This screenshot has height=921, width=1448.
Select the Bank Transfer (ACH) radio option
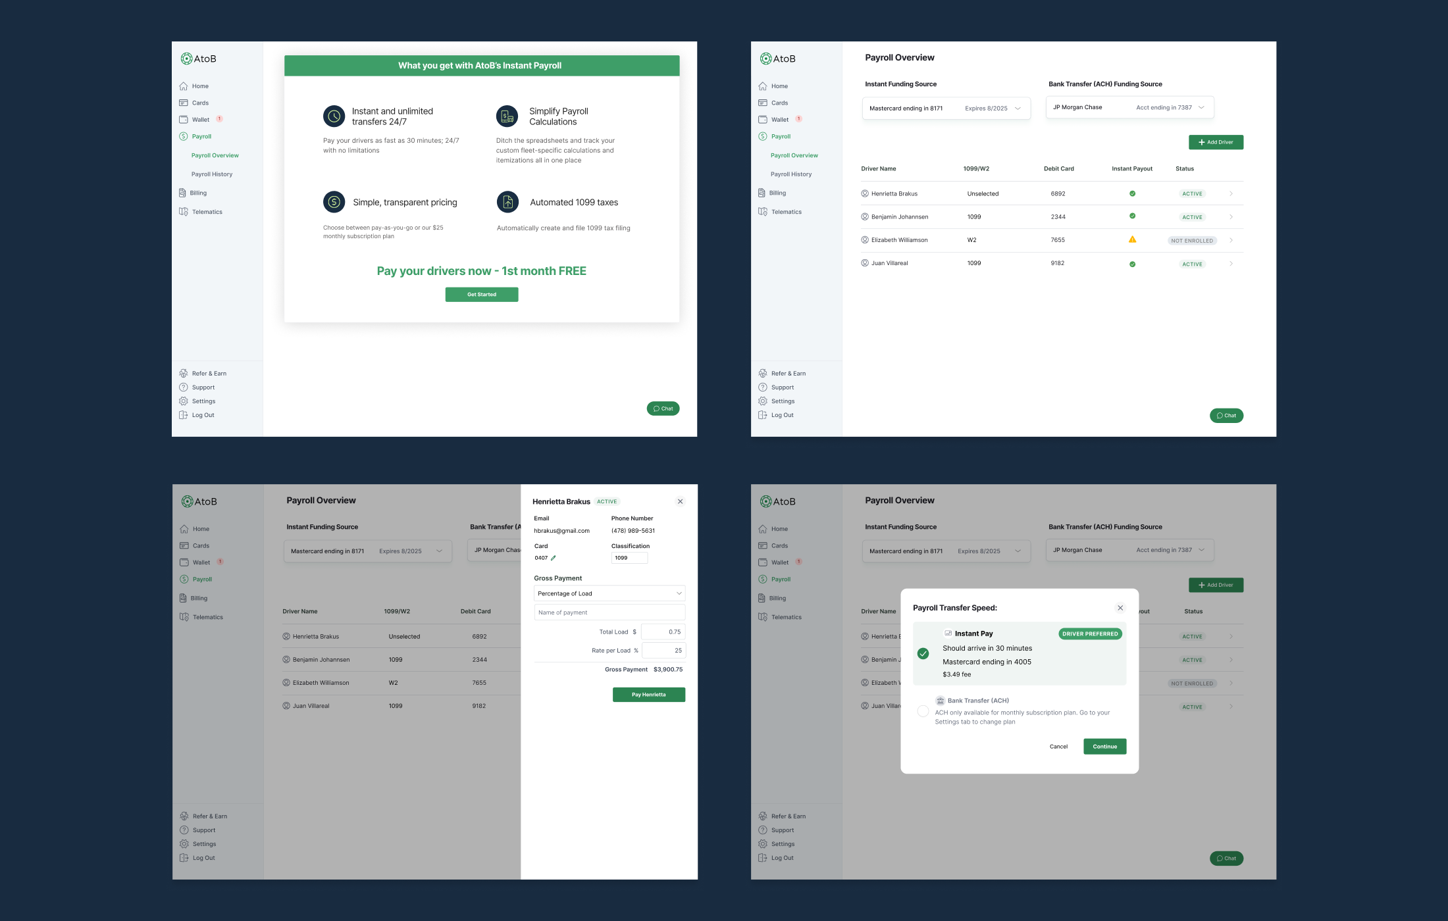pyautogui.click(x=923, y=711)
